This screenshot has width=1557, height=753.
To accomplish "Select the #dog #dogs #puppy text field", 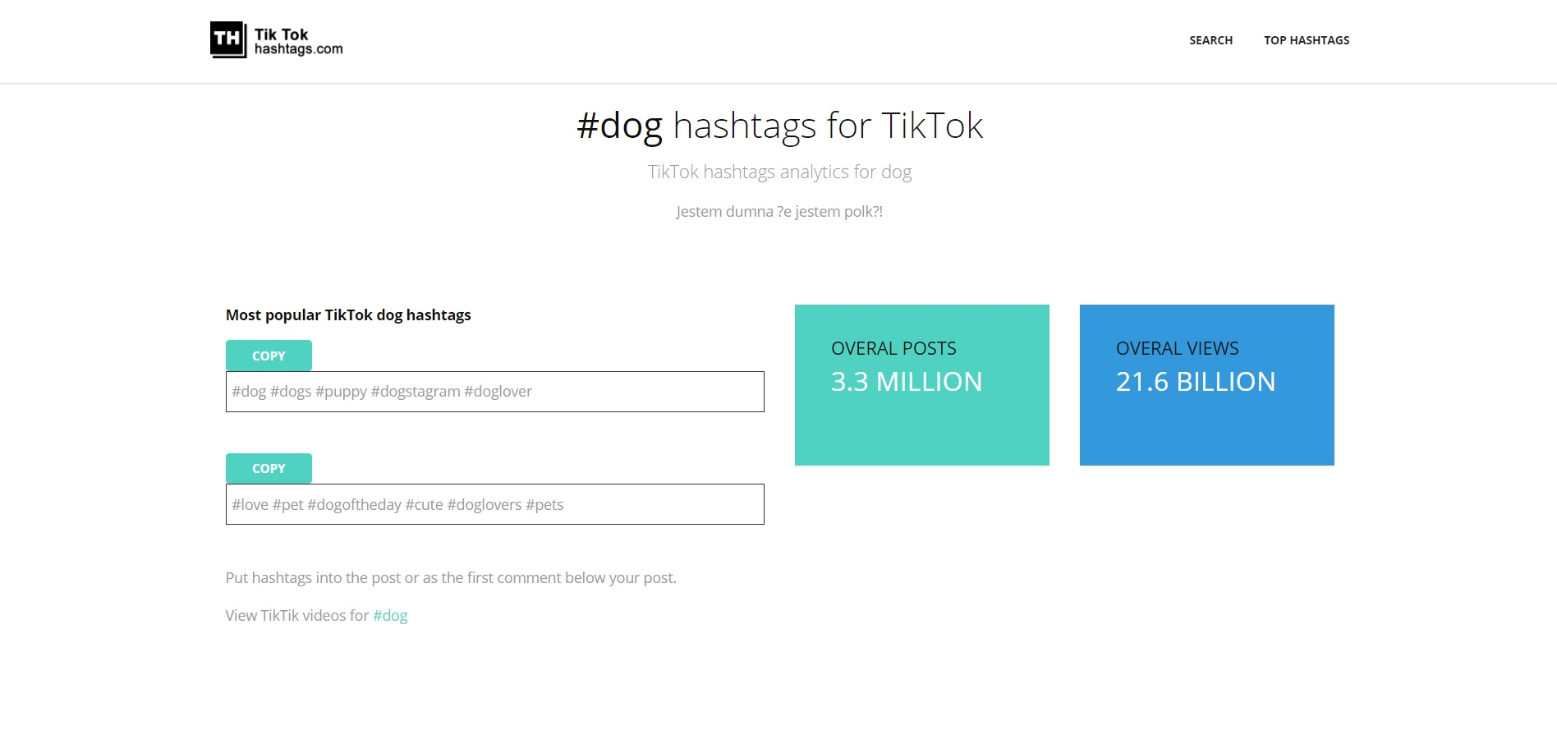I will 495,392.
